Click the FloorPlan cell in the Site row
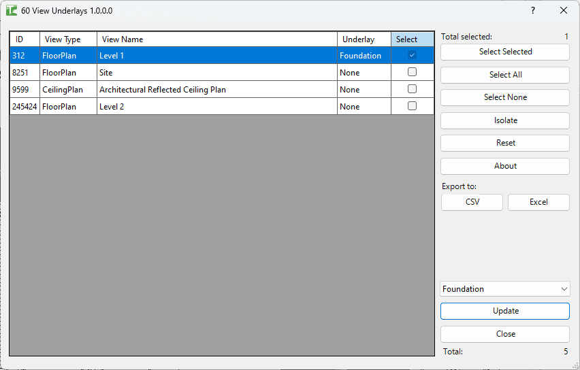The width and height of the screenshot is (580, 370). point(69,73)
